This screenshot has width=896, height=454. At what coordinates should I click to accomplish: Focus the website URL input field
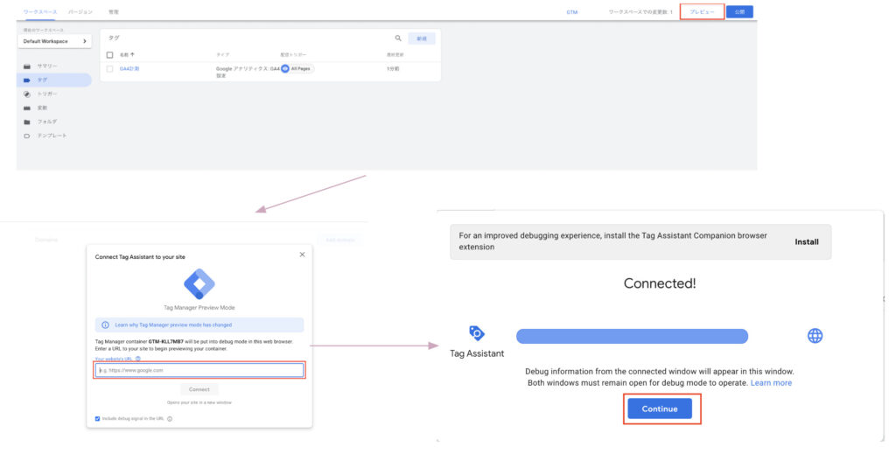point(199,370)
